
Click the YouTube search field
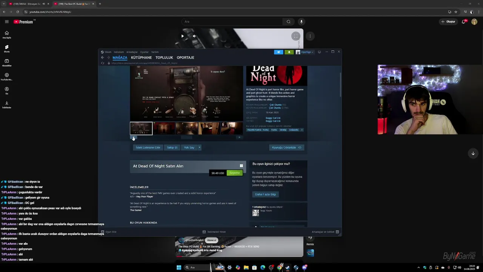(x=232, y=22)
